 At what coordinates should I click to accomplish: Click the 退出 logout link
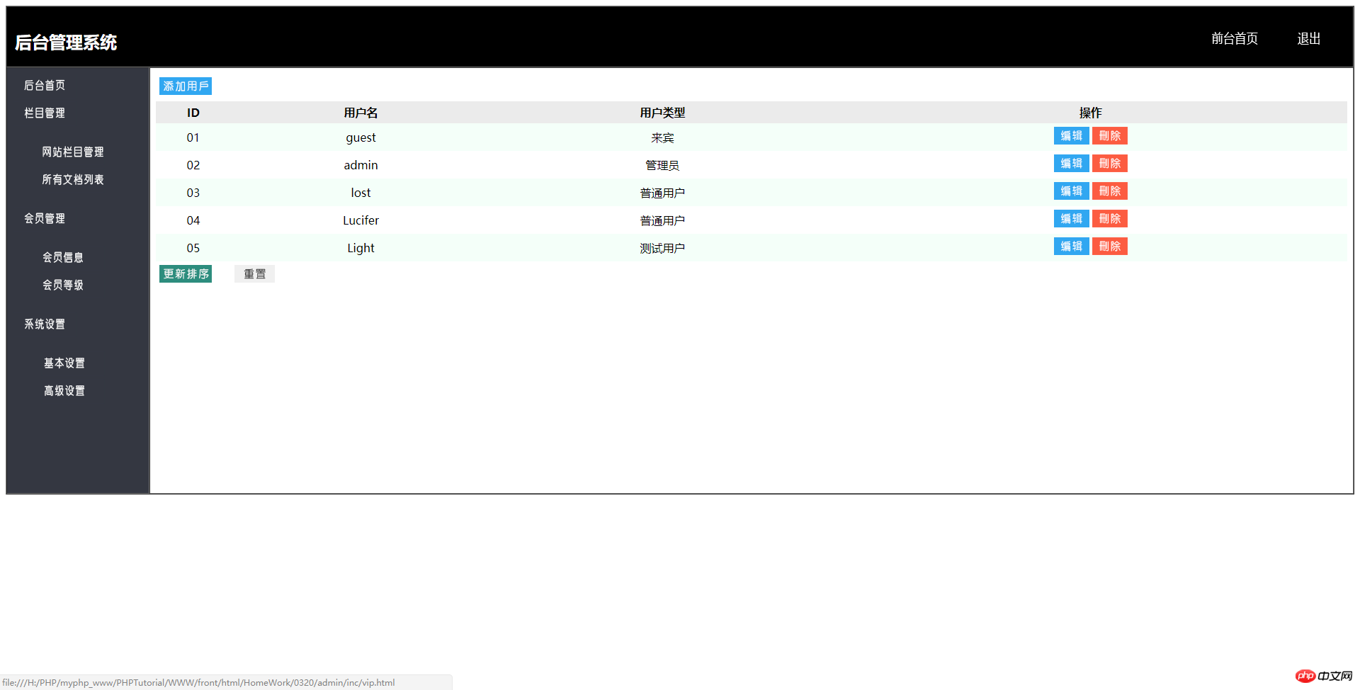(1308, 39)
